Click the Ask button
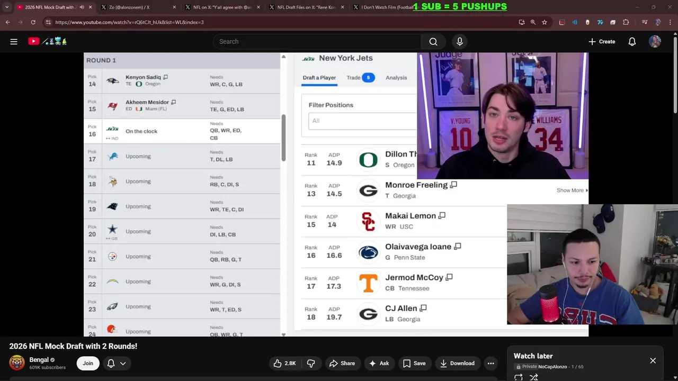The width and height of the screenshot is (678, 381). (379, 363)
